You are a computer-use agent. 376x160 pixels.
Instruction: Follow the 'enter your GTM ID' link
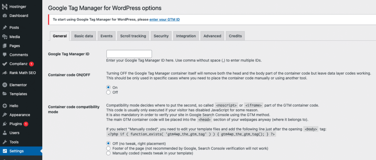pos(164,19)
